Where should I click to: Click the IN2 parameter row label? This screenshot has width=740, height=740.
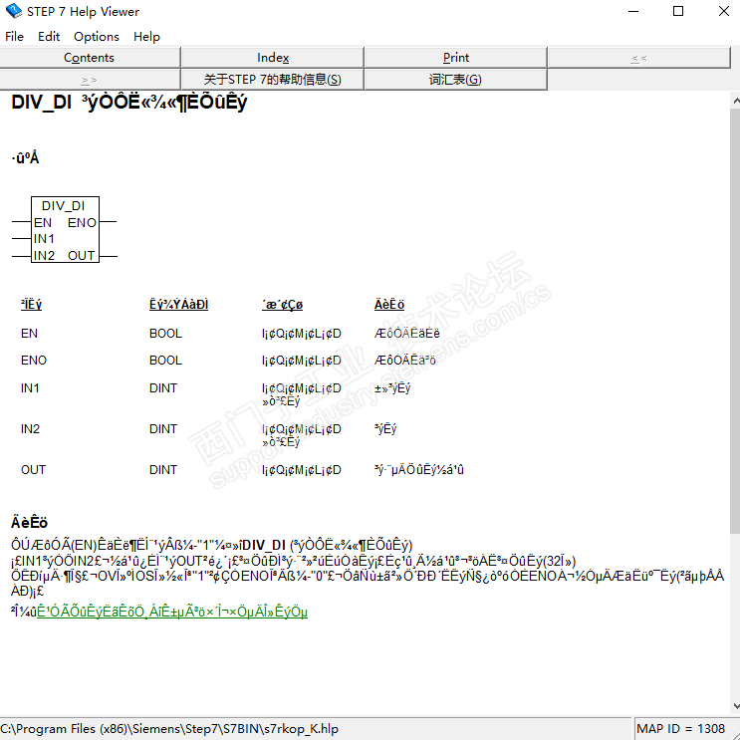pos(30,428)
